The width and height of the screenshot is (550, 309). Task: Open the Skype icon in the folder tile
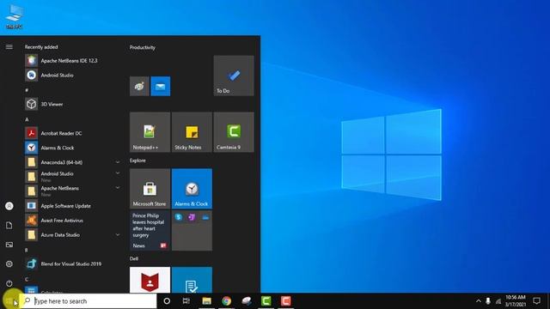[179, 217]
